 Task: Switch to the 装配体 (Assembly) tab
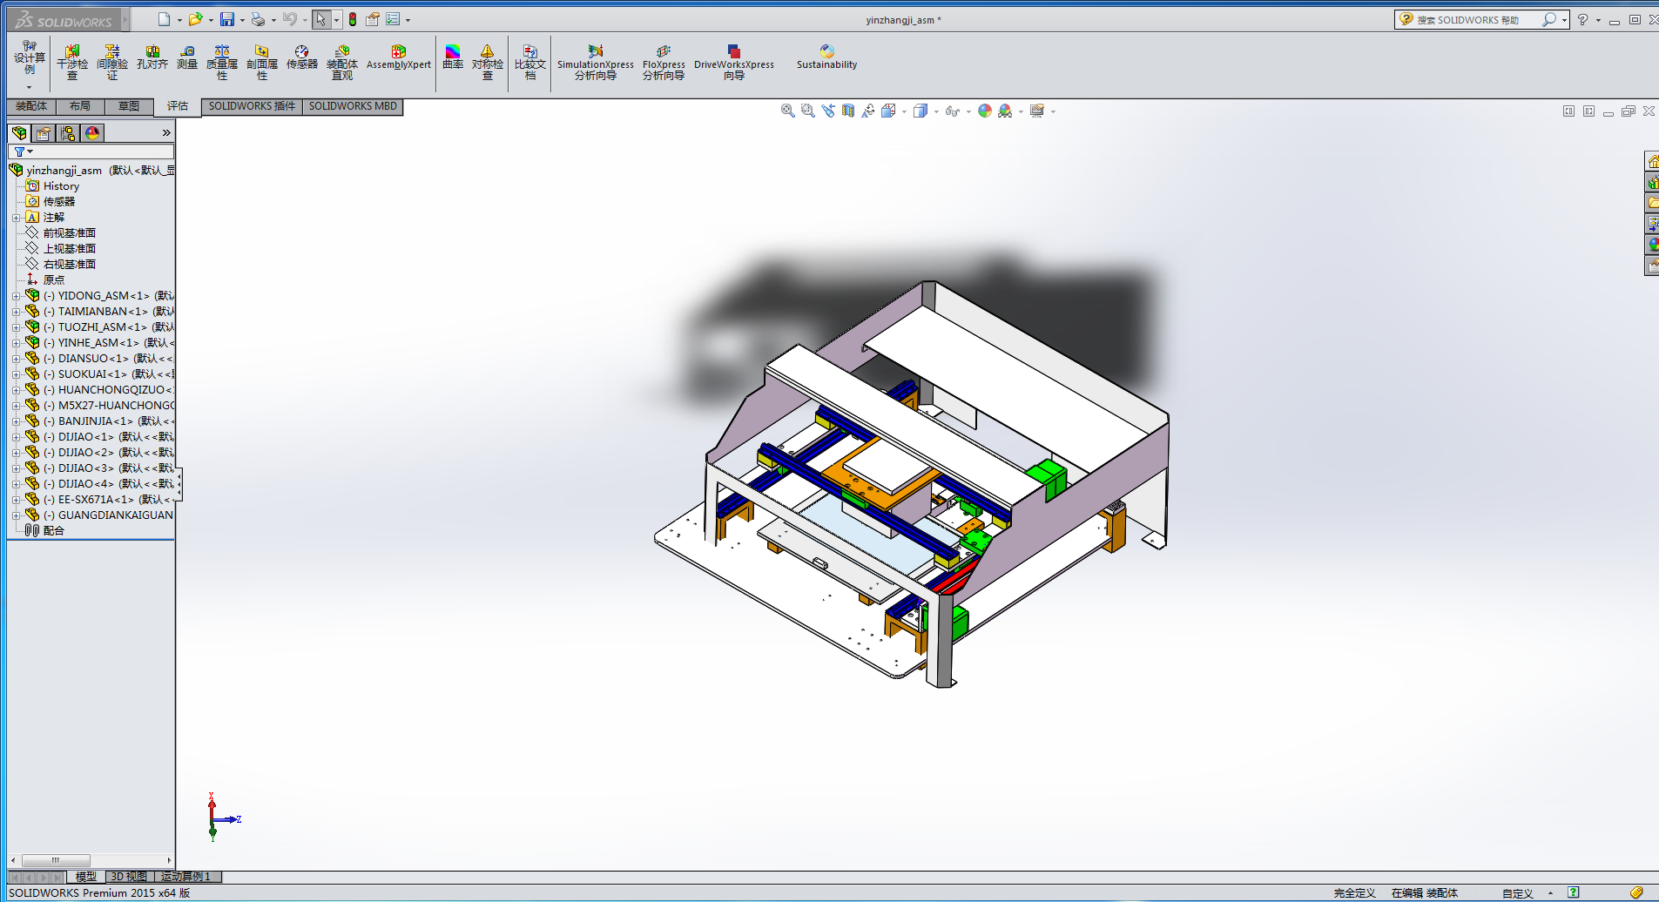coord(31,106)
